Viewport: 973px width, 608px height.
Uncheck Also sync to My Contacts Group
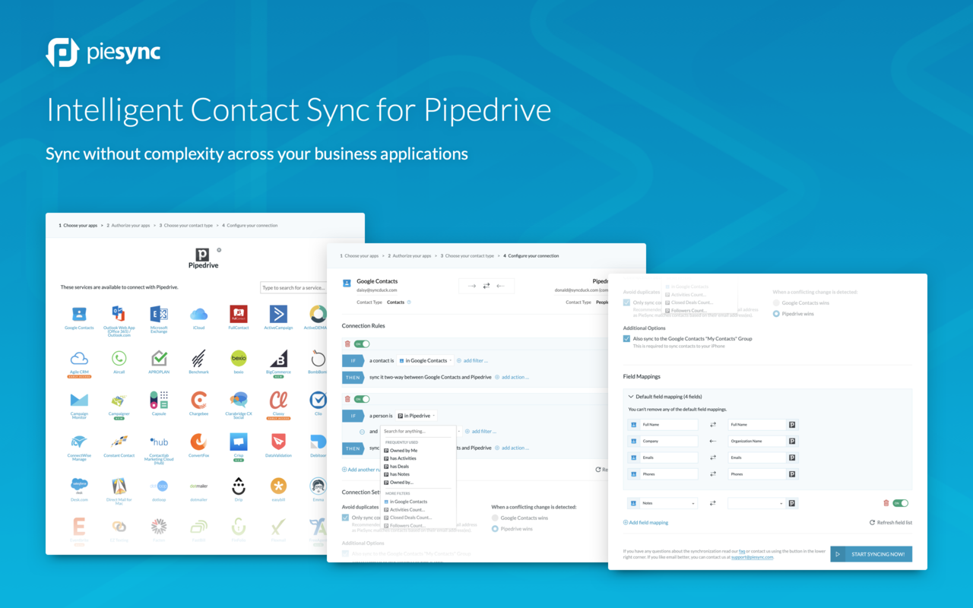626,338
